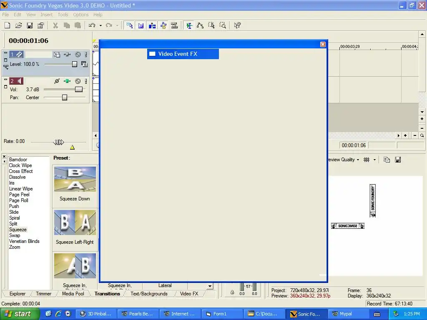
Task: Select the Selection Edit tool
Action: click(x=211, y=25)
